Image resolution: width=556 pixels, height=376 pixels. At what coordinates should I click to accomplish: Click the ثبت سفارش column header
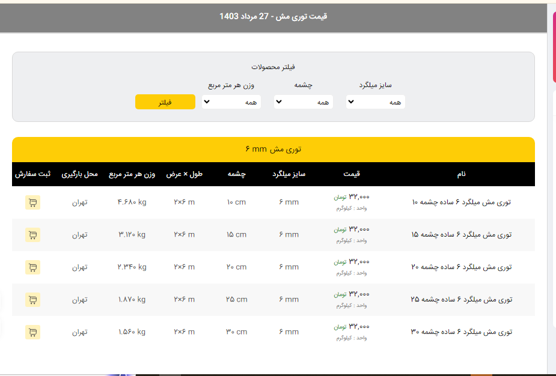32,174
